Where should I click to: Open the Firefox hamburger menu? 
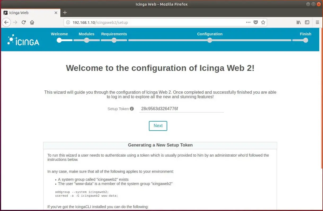(317, 23)
